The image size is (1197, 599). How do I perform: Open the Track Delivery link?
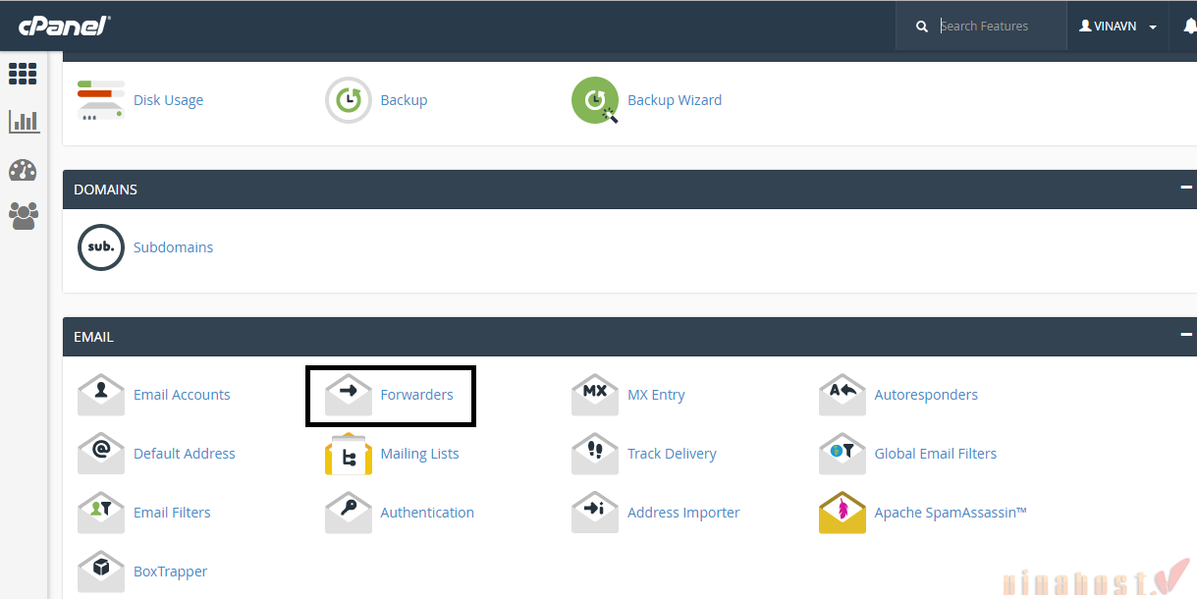672,454
